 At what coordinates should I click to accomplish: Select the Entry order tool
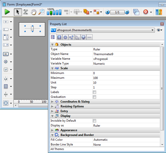click(25, 12)
